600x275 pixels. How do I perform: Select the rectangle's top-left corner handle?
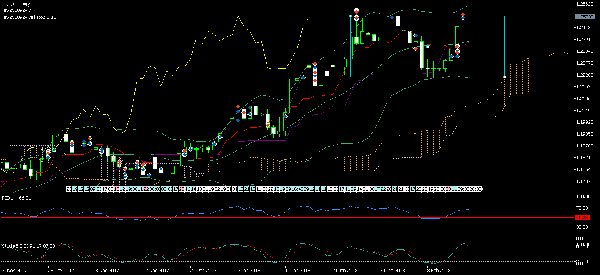[350, 16]
